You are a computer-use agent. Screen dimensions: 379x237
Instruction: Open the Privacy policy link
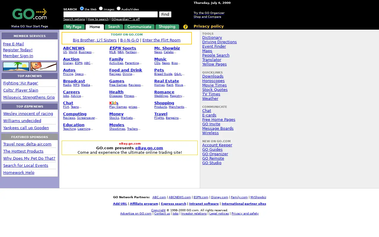208,26
